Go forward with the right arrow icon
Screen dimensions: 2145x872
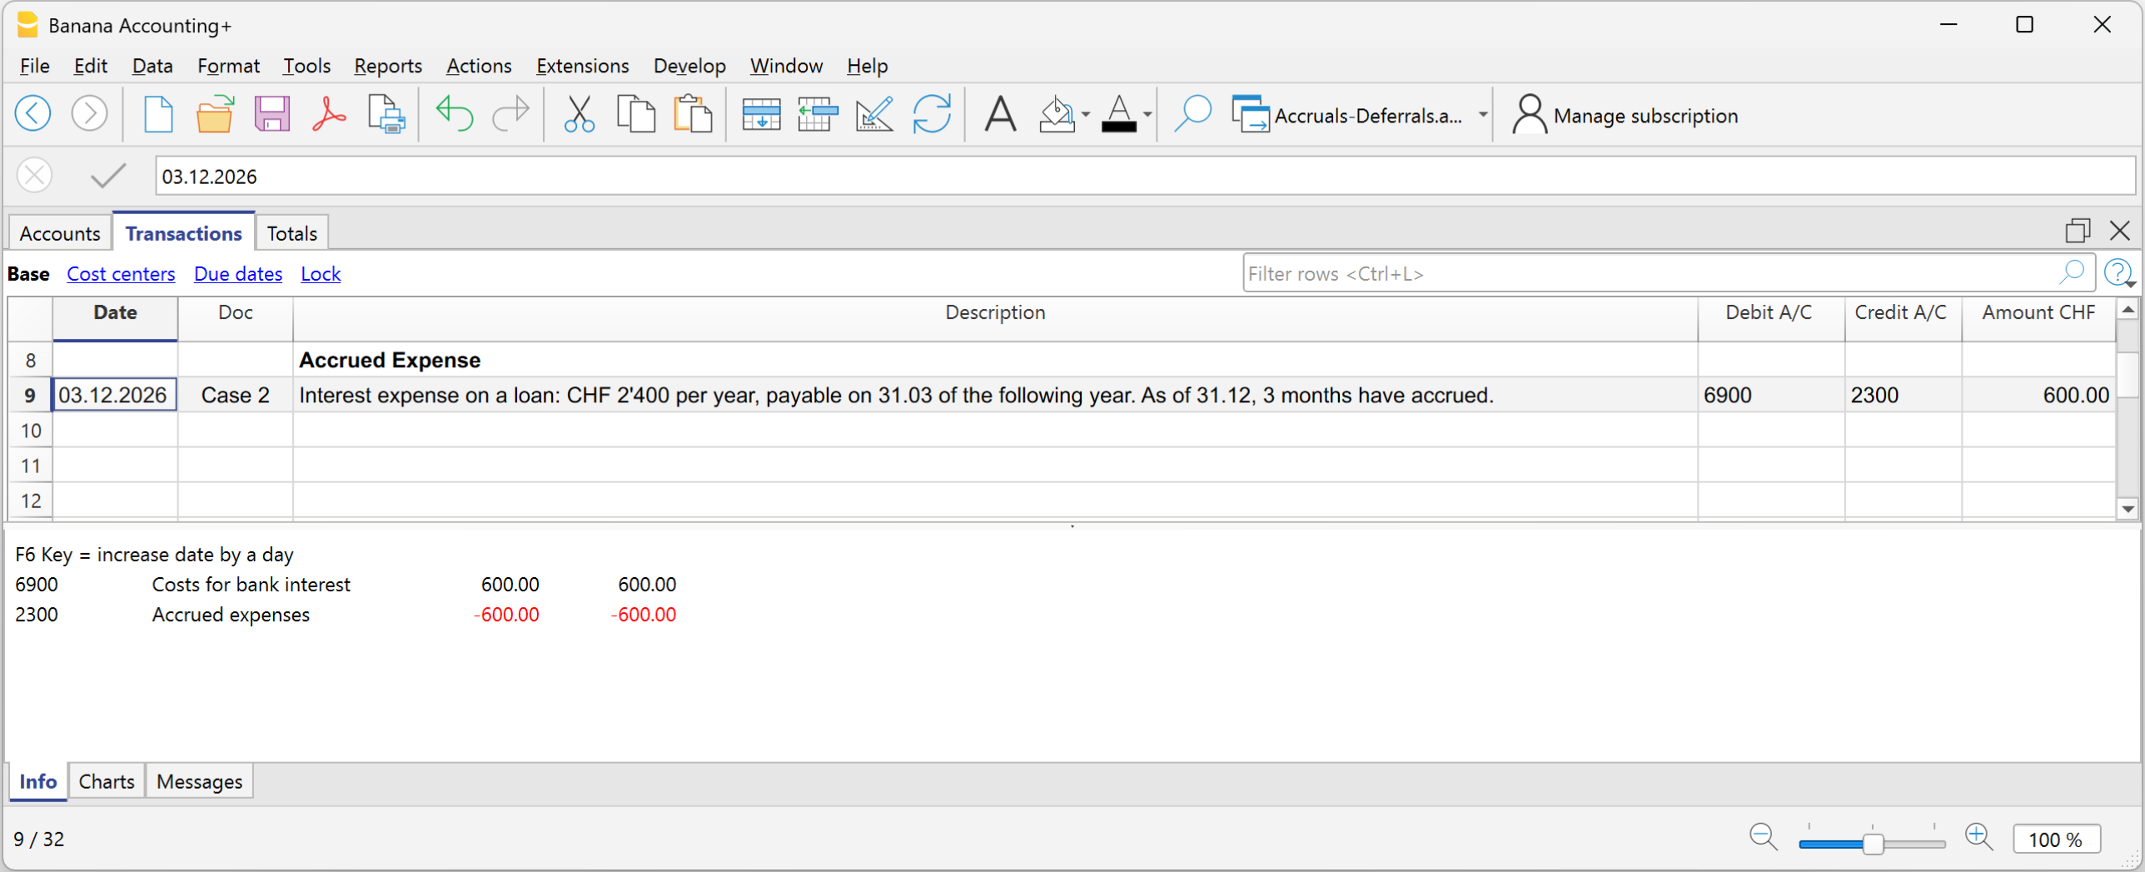89,114
